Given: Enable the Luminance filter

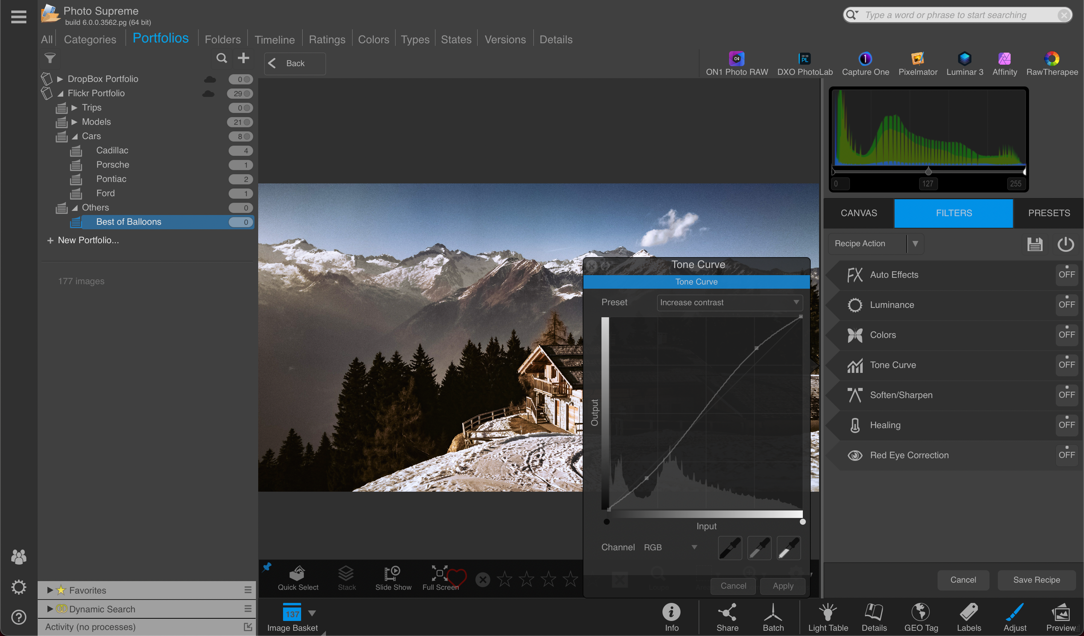Looking at the screenshot, I should click(1067, 305).
